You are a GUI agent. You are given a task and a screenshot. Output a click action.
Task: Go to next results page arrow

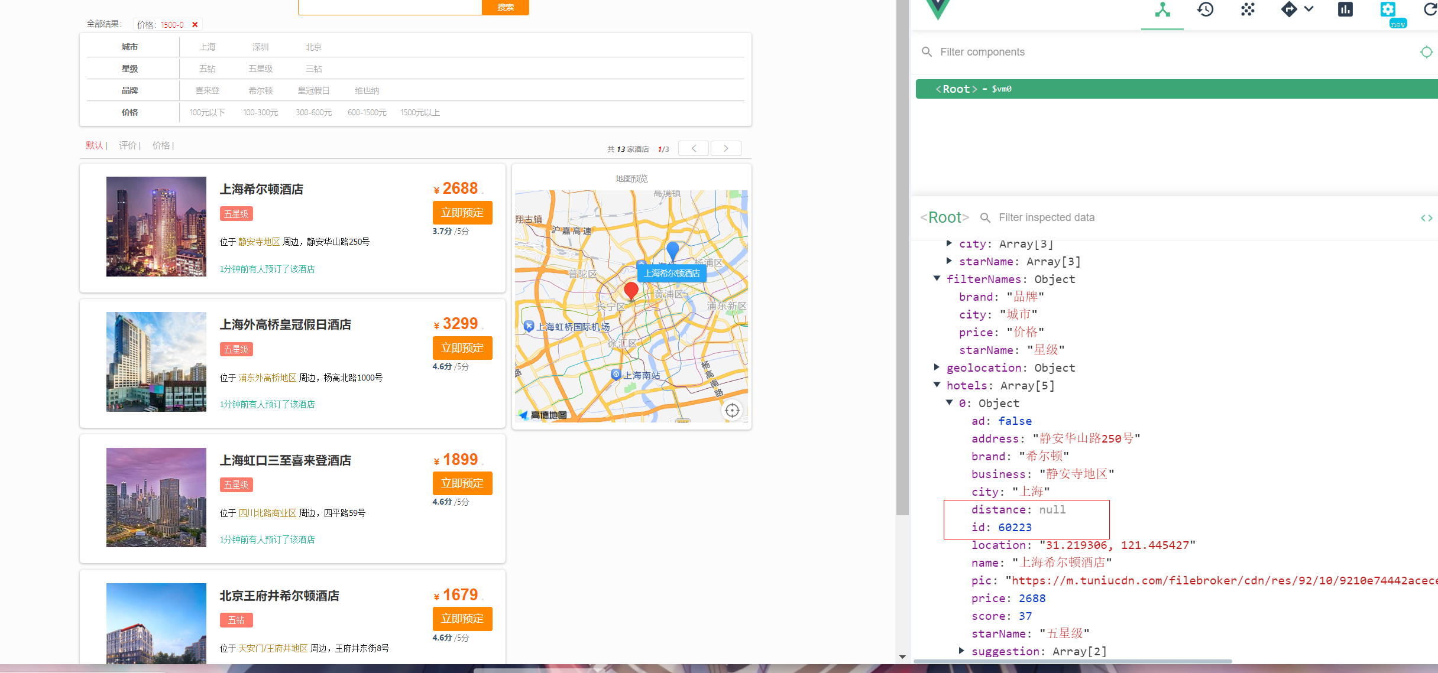tap(726, 148)
